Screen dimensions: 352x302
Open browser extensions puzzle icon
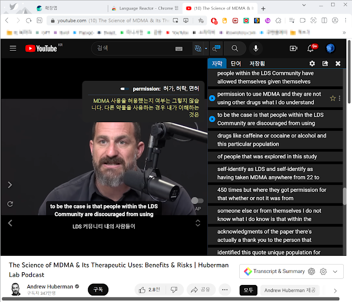[x=278, y=21]
